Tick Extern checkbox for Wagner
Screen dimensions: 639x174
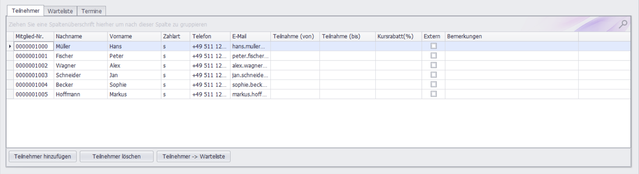coord(434,65)
